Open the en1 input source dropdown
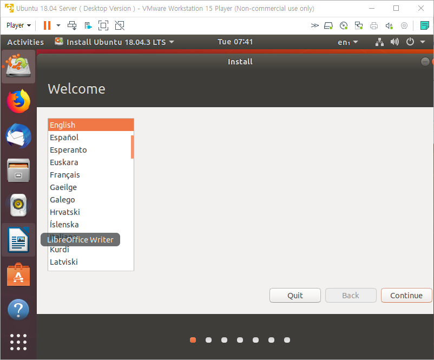This screenshot has height=360, width=434. (x=347, y=42)
